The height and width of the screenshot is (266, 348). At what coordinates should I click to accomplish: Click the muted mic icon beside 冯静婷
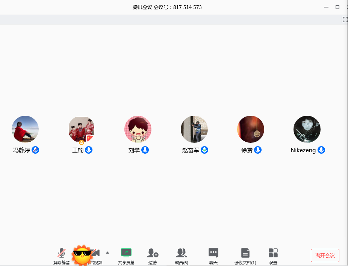click(x=35, y=150)
